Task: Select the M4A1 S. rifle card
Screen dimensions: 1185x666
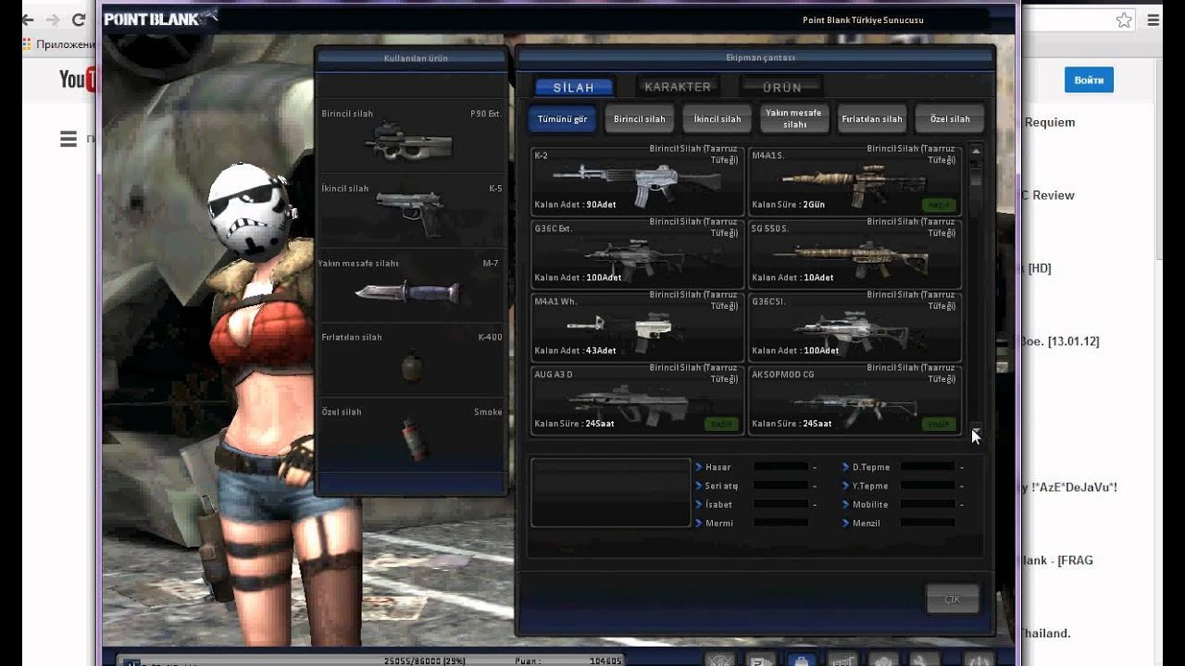Action: click(x=854, y=181)
